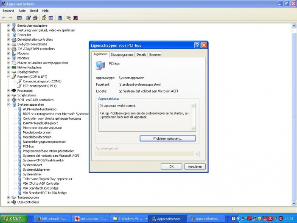This screenshot has height=223, width=297.
Task: Switch to the Stuurprogramma tab
Action: point(122,55)
